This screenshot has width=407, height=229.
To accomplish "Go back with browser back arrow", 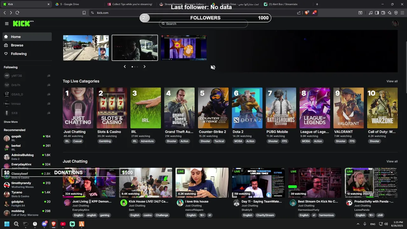I will (x=4, y=13).
